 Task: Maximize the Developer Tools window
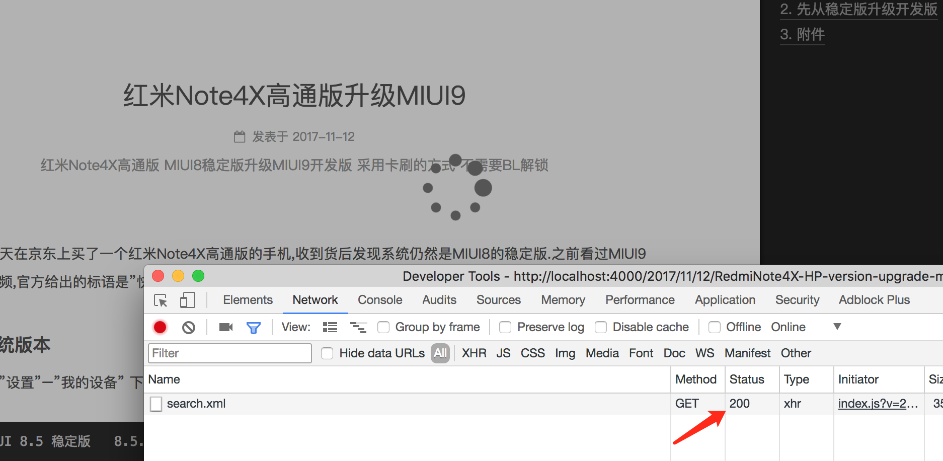pyautogui.click(x=198, y=276)
